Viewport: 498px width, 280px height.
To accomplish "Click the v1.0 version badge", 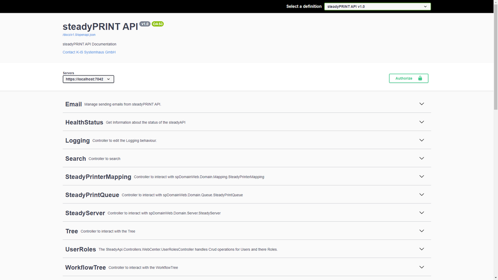I will pyautogui.click(x=145, y=24).
